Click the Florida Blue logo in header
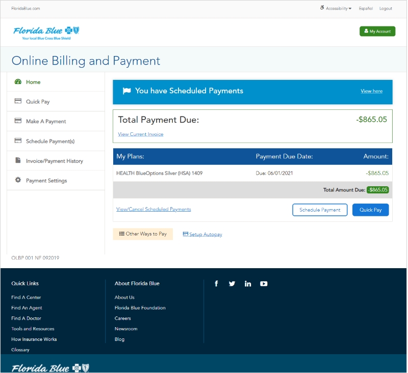The width and height of the screenshot is (408, 373). [x=46, y=33]
